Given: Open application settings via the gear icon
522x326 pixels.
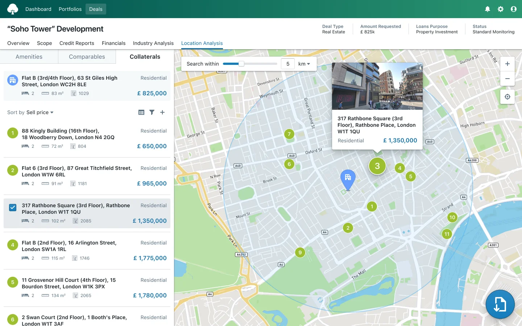Looking at the screenshot, I should [x=501, y=9].
